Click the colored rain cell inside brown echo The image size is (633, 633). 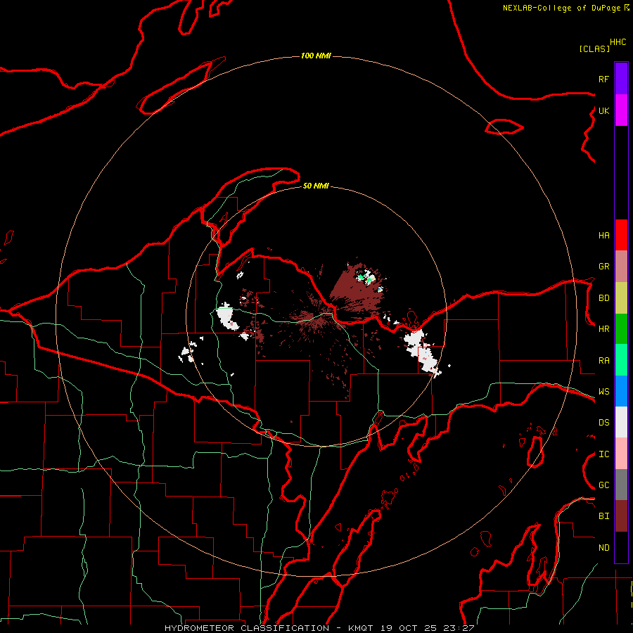coord(366,278)
